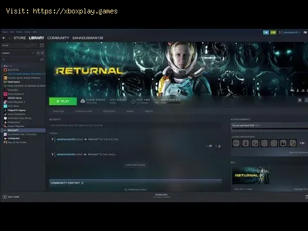Click the Add a Game plus icon
Image resolution: width=308 pixels, height=231 pixels.
pyautogui.click(x=4, y=197)
